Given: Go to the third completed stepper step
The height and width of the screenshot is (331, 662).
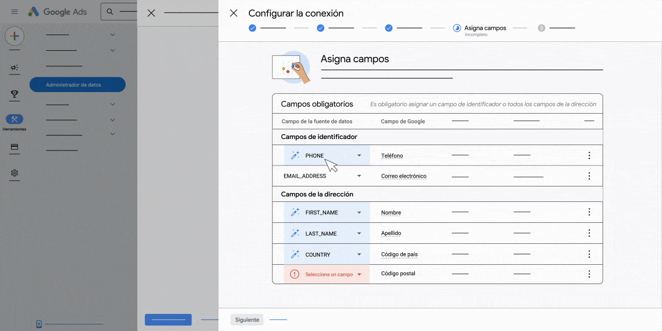Looking at the screenshot, I should click(x=388, y=28).
